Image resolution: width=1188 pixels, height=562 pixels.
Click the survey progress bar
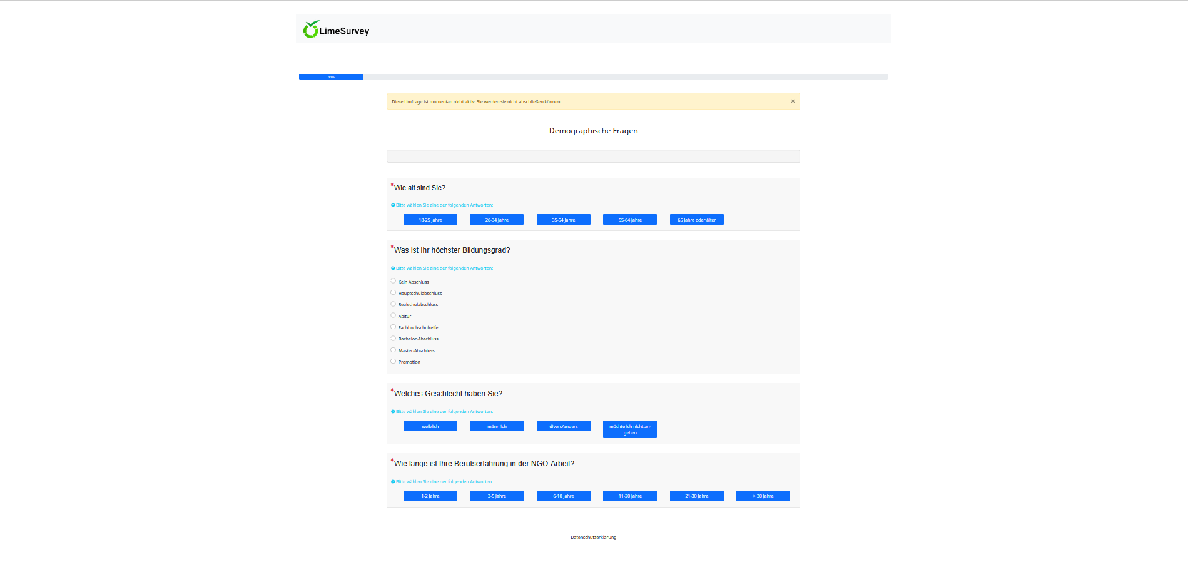tap(593, 77)
